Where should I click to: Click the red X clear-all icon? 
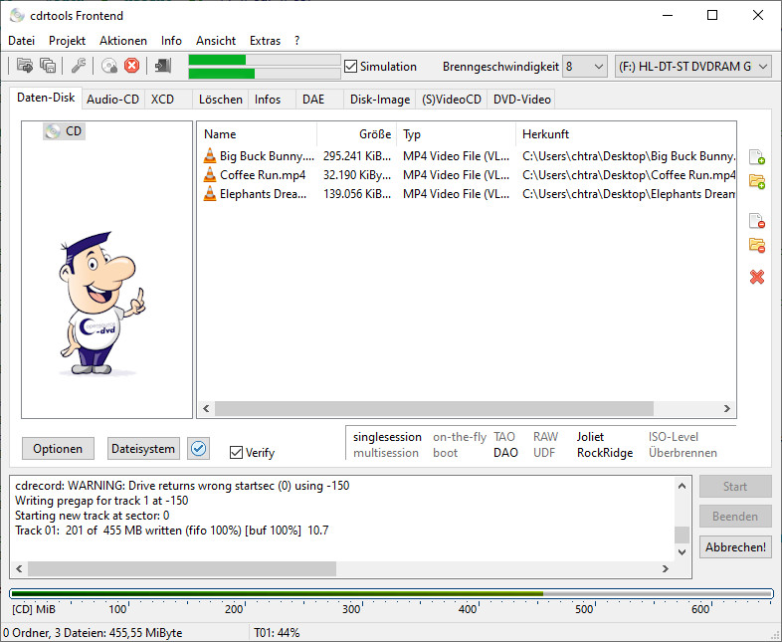point(756,277)
